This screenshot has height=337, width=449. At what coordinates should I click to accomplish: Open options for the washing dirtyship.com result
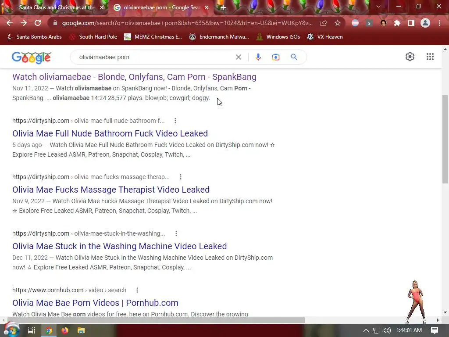(x=176, y=233)
